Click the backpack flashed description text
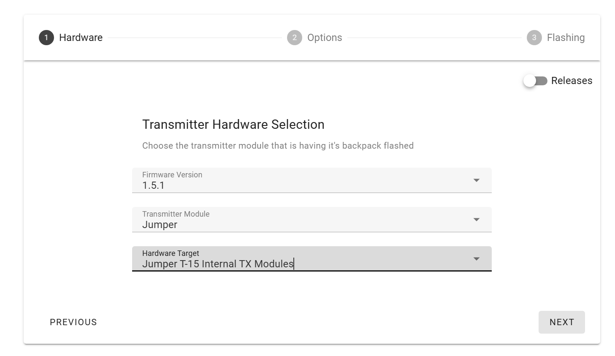 [278, 146]
